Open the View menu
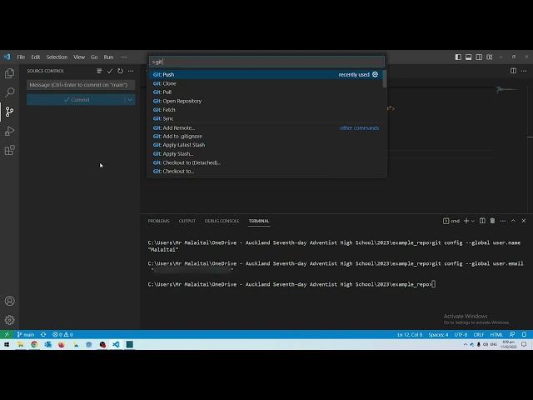Viewport: 533px width, 400px height. coord(79,57)
